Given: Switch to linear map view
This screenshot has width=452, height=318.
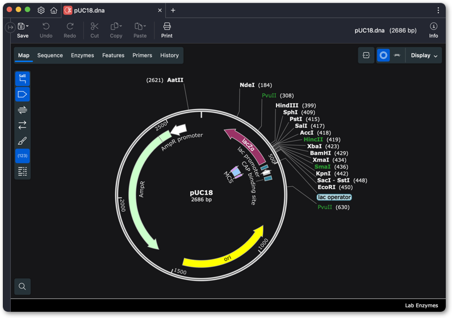Looking at the screenshot, I should click(397, 55).
